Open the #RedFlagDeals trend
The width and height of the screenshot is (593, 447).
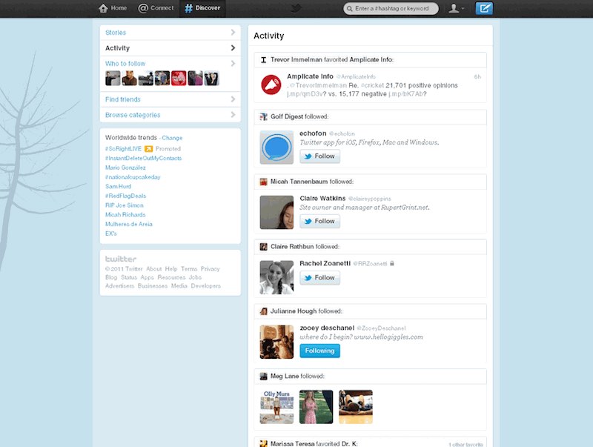click(x=125, y=196)
